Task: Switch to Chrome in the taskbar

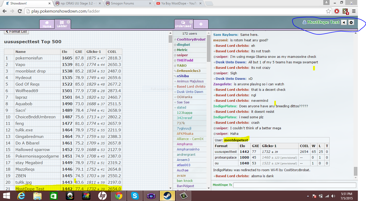Action: click(118, 196)
